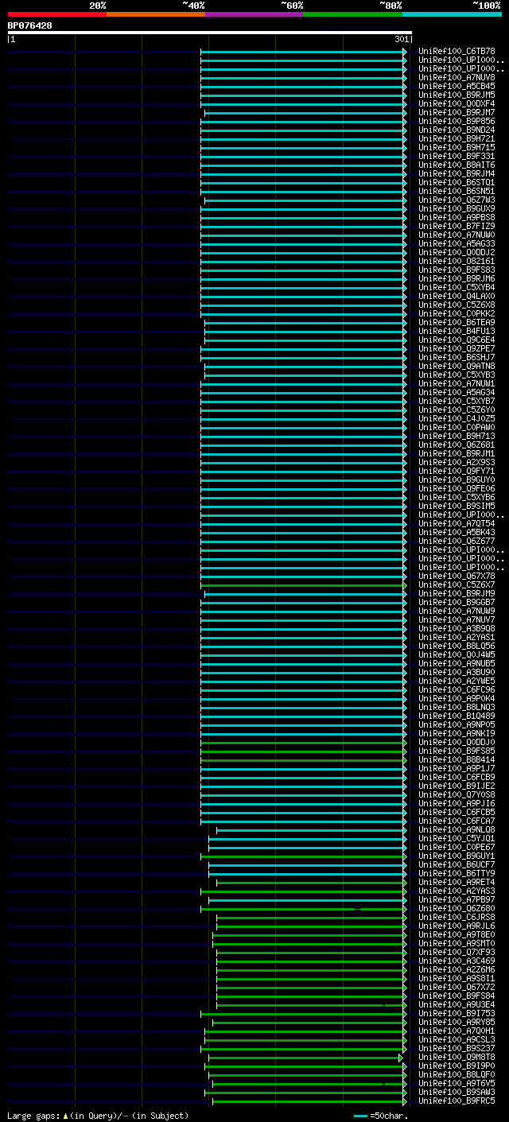Click the white query ruler bar
Screen dimensions: 509x1122
pyautogui.click(x=210, y=33)
